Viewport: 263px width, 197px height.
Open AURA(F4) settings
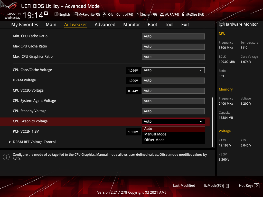point(172,14)
